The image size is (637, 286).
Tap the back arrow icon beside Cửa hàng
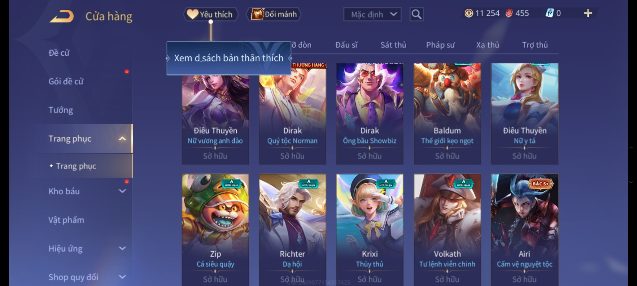point(61,16)
